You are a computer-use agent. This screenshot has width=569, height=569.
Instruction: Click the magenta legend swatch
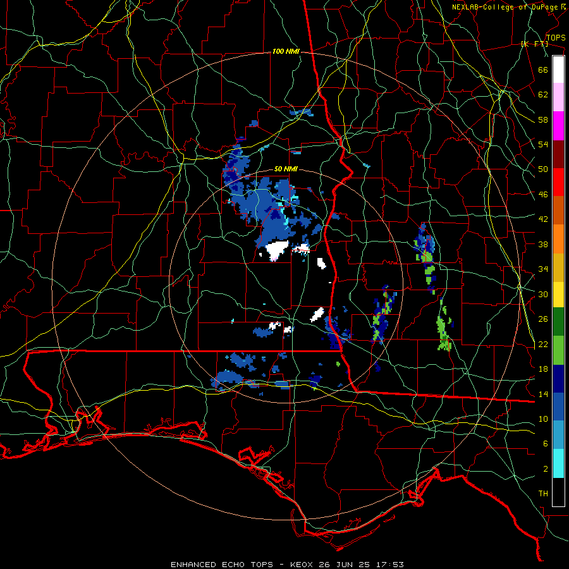point(558,126)
